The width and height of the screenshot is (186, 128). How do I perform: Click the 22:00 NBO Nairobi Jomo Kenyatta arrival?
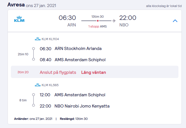75,106
